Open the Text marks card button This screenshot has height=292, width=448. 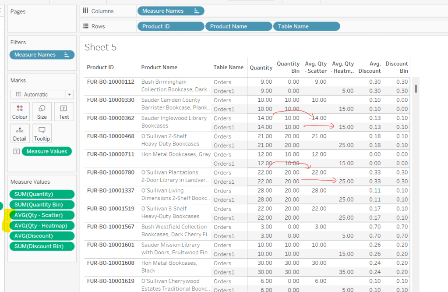coord(64,111)
